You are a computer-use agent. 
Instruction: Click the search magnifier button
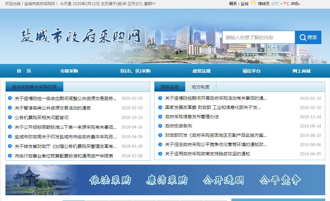pyautogui.click(x=308, y=37)
